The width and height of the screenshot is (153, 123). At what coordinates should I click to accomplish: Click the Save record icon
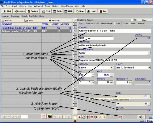pyautogui.click(x=121, y=117)
